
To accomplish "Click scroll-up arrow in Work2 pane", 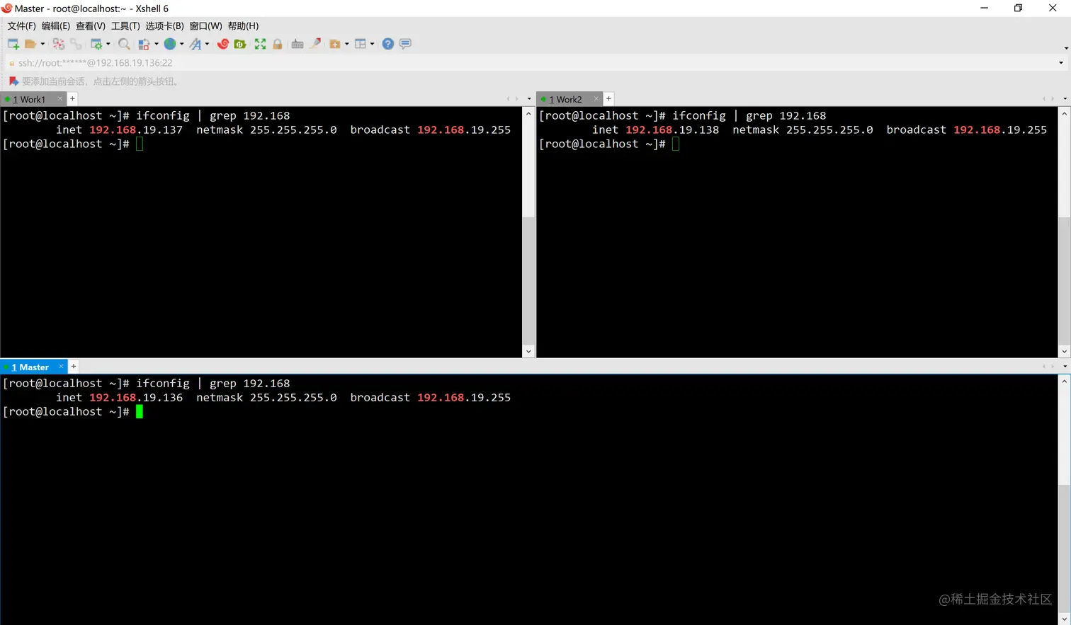I will [x=1064, y=113].
